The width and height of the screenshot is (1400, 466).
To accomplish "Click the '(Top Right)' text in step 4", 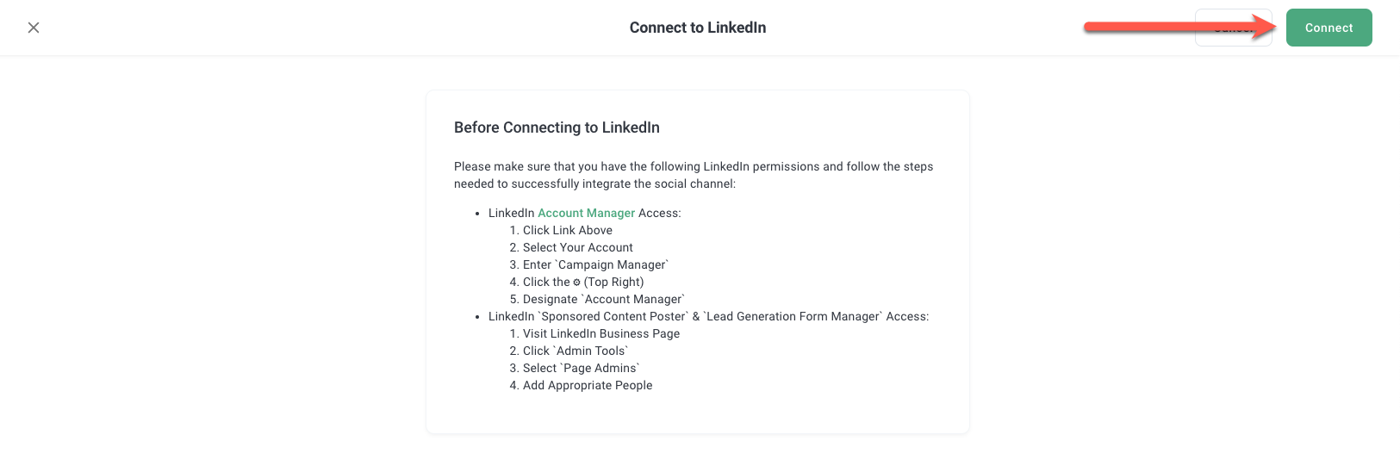I will click(613, 282).
